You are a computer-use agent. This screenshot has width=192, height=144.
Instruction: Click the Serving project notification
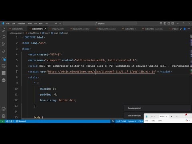[x=157, y=108]
